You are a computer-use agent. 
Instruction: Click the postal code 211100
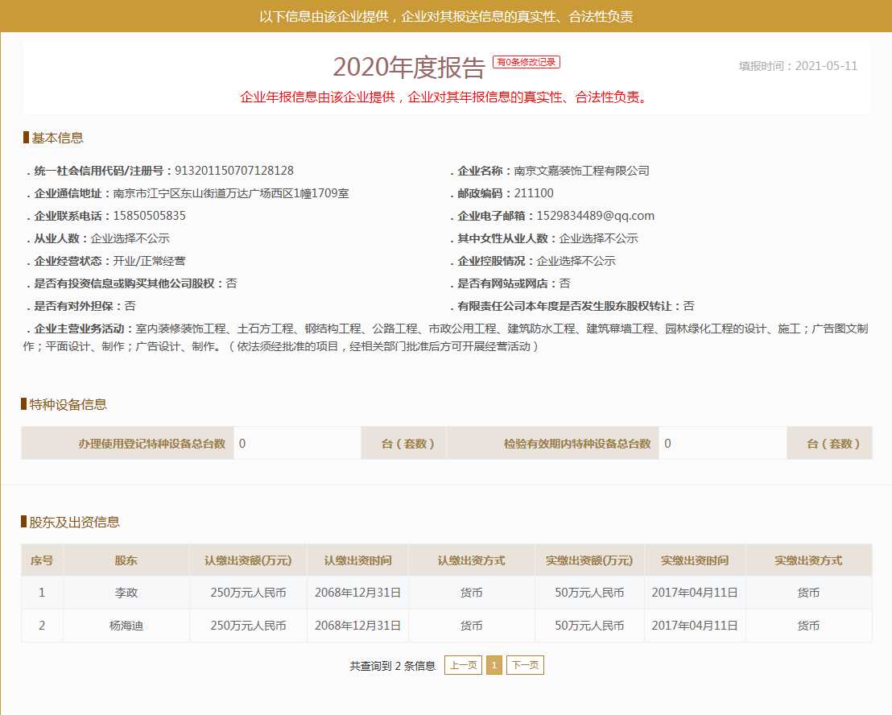534,193
